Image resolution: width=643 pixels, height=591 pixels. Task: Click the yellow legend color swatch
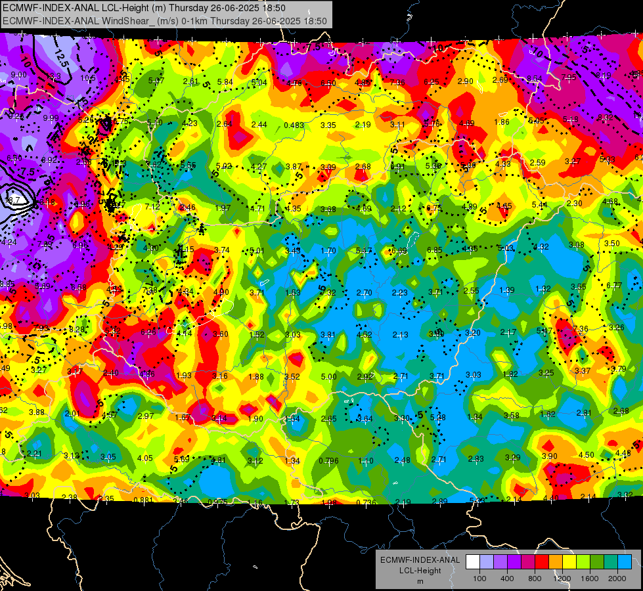click(569, 562)
